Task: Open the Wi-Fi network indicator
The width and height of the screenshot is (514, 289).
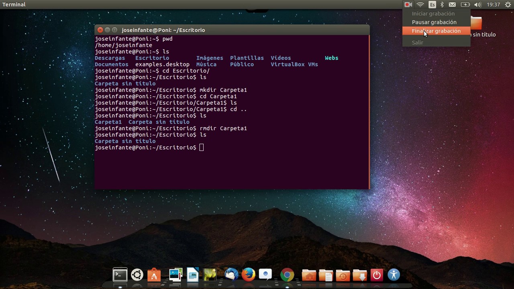Action: point(420,4)
